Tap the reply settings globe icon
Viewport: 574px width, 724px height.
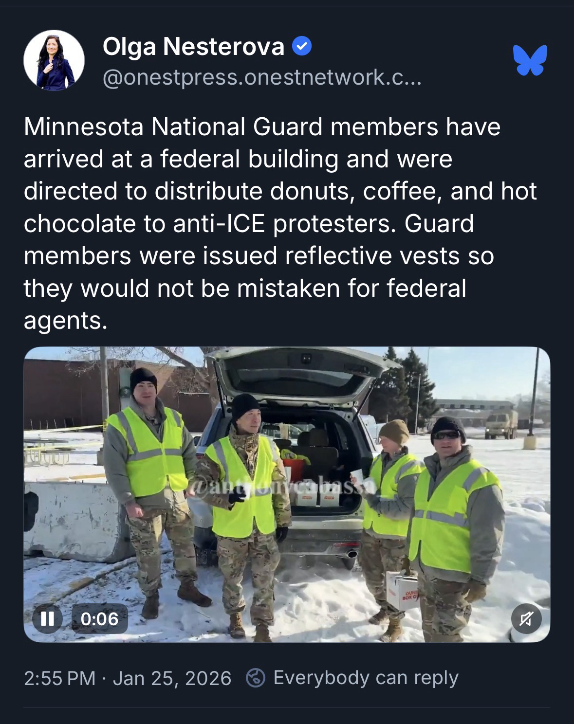pyautogui.click(x=256, y=678)
